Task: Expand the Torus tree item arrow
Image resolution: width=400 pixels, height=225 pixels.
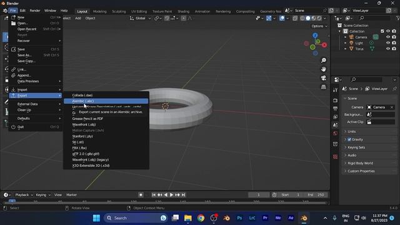Action: click(346, 49)
